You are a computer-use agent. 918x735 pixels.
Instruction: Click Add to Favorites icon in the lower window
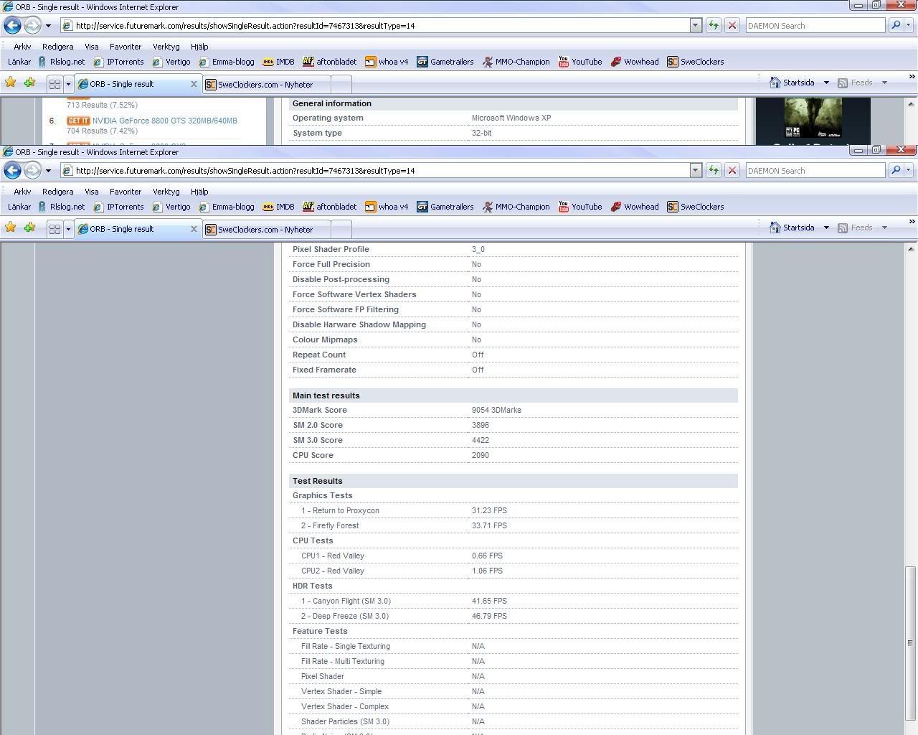(x=29, y=228)
